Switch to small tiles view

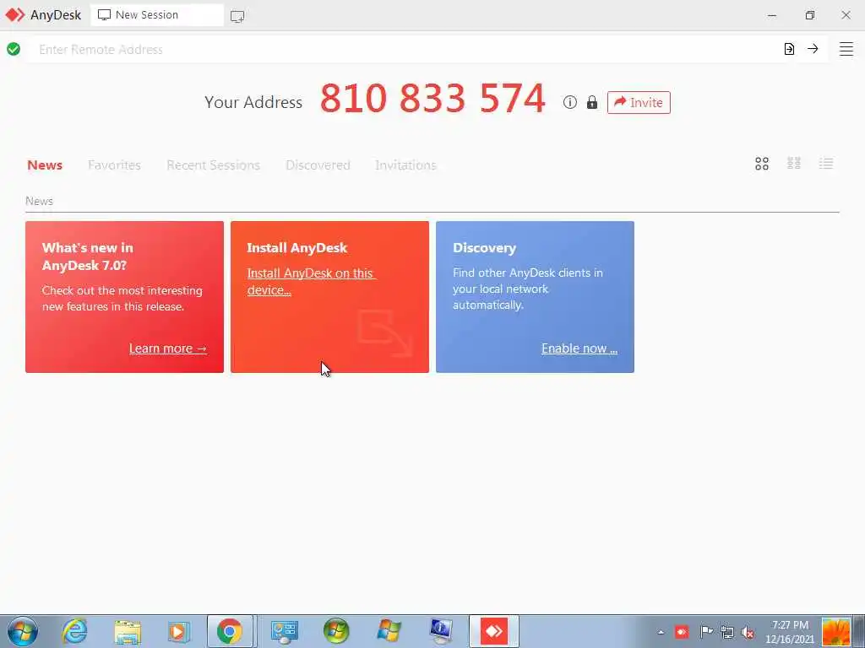click(x=794, y=163)
